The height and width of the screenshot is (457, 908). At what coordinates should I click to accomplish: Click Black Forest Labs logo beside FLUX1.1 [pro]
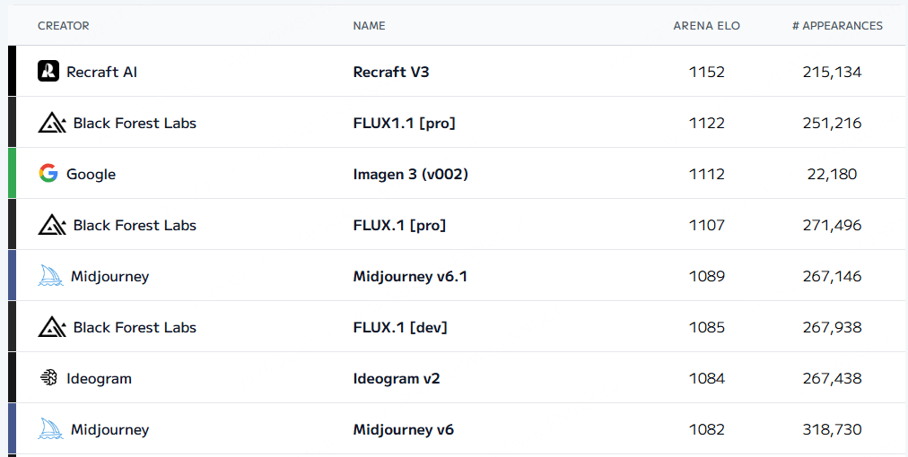tap(52, 123)
